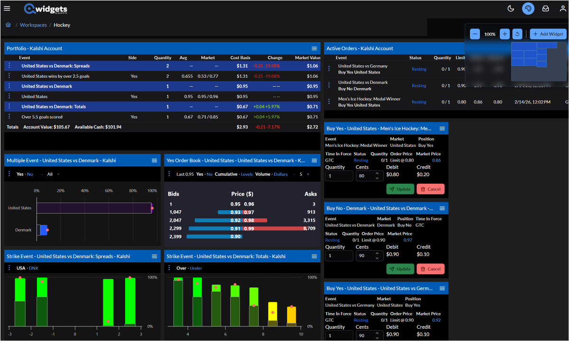Click the home breadcrumb icon
The height and width of the screenshot is (341, 569).
tap(8, 25)
